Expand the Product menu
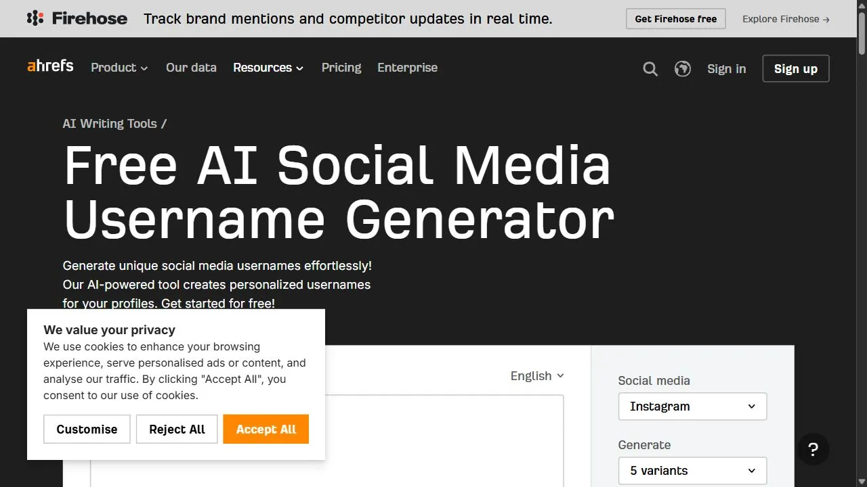Image resolution: width=867 pixels, height=487 pixels. click(119, 68)
